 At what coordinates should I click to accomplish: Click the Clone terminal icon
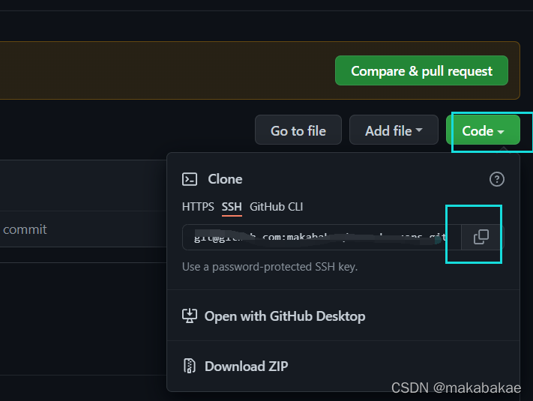click(190, 179)
